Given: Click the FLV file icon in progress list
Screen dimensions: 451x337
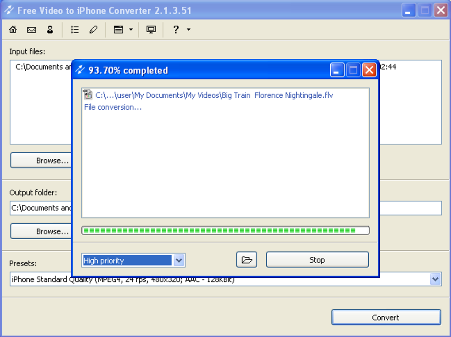Looking at the screenshot, I should pyautogui.click(x=88, y=94).
